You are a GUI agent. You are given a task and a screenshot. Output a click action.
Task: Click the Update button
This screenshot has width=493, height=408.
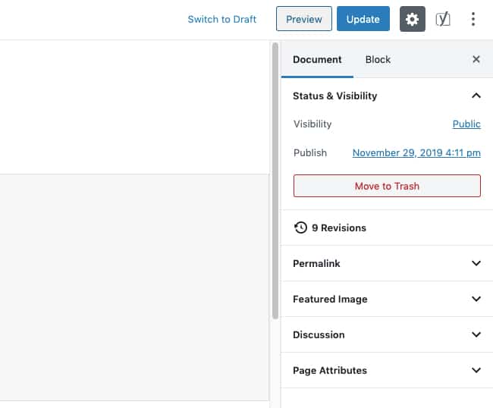[x=363, y=19]
